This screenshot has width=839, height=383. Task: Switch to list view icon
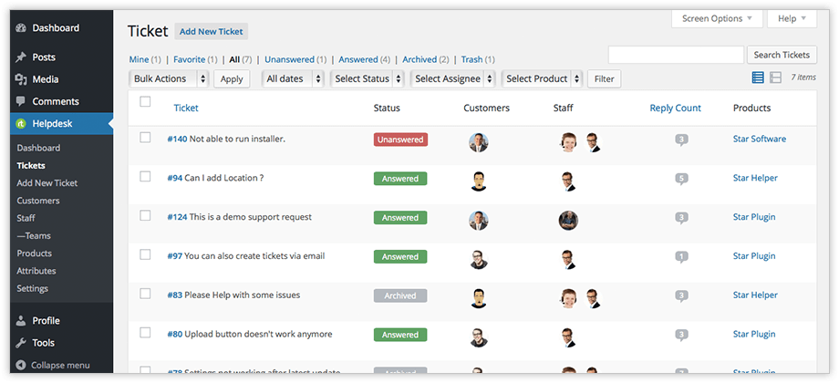pos(758,78)
